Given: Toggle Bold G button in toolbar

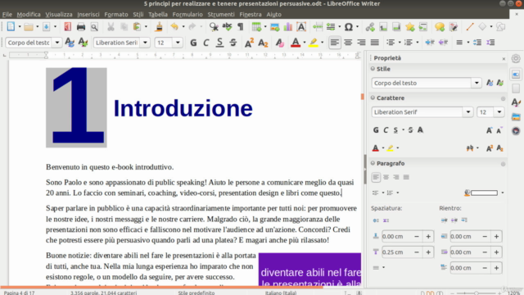Looking at the screenshot, I should point(193,43).
